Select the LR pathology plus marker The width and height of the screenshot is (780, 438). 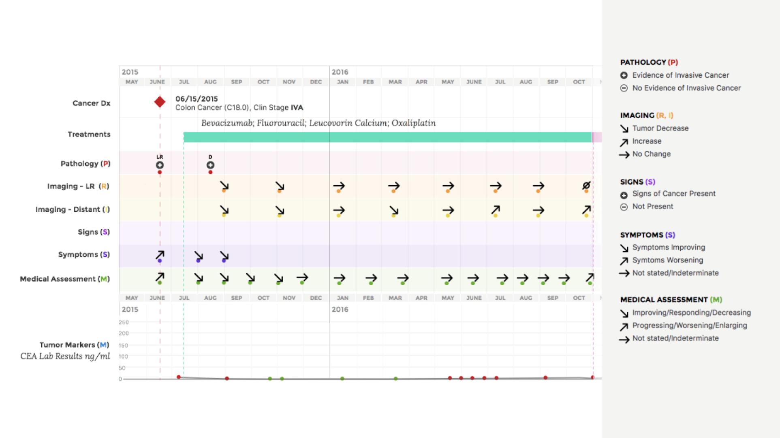tap(160, 165)
